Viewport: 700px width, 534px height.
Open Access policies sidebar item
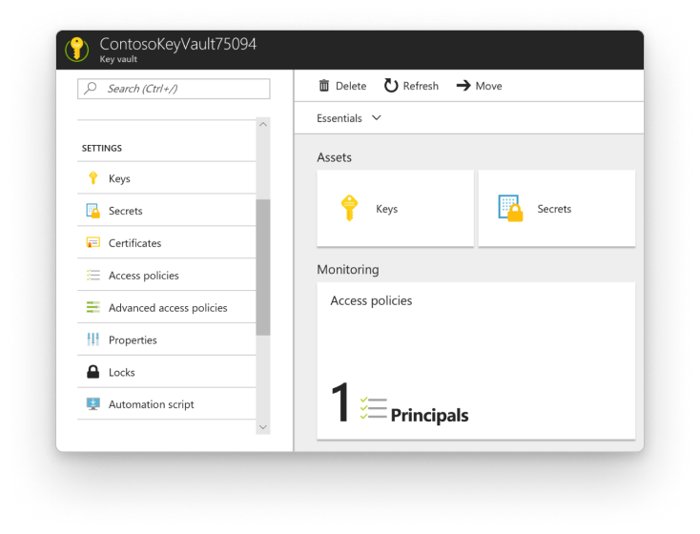click(167, 276)
